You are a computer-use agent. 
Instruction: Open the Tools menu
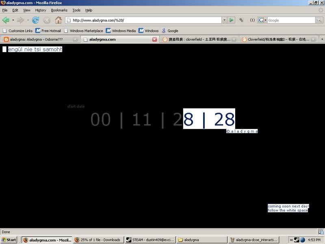pos(76,10)
